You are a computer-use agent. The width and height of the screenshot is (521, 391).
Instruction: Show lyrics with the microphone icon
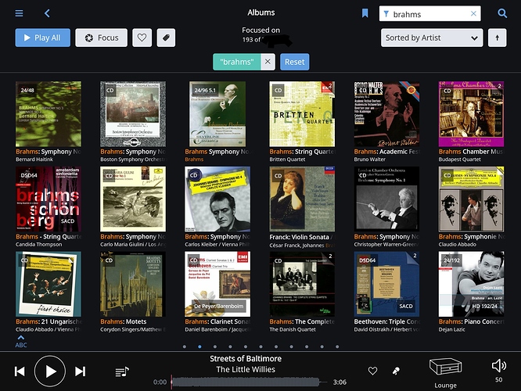pyautogui.click(x=396, y=371)
